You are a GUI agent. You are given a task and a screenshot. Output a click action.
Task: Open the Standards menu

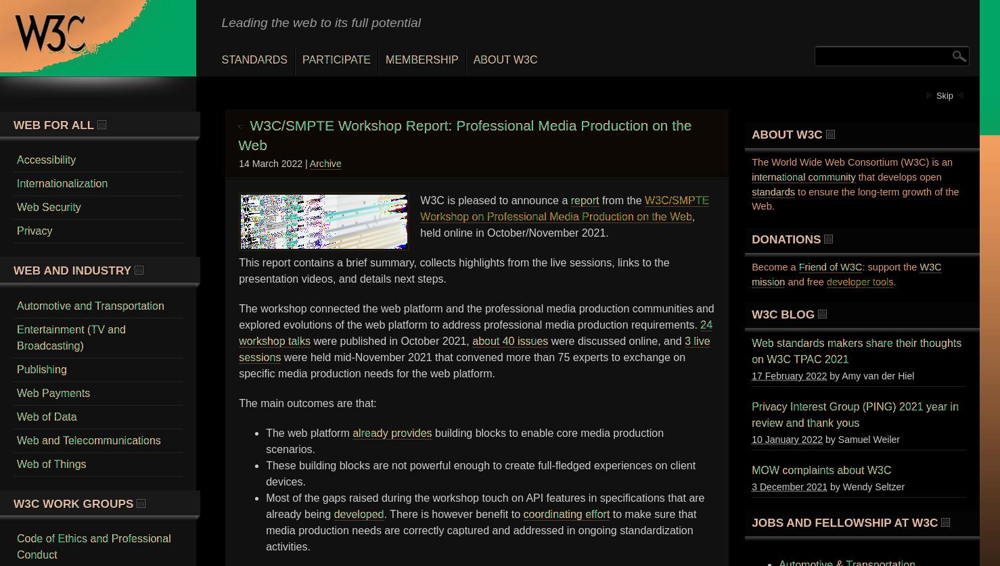(x=254, y=60)
